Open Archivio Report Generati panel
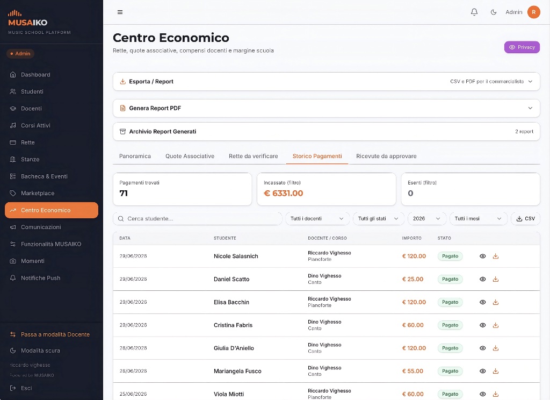 click(x=326, y=131)
